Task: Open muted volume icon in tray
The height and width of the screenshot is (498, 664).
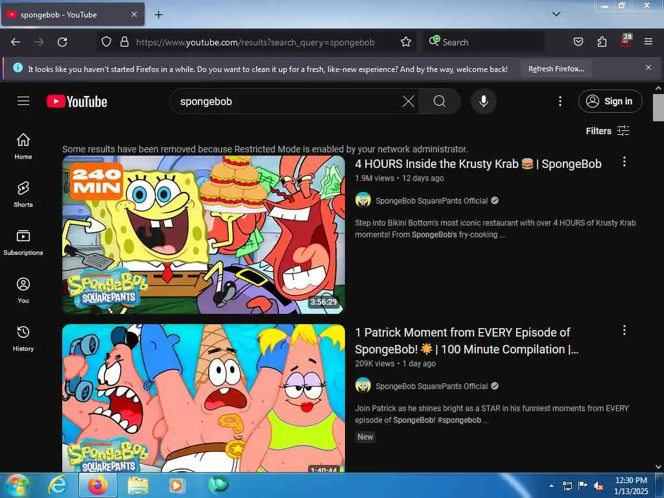Action: click(x=598, y=486)
